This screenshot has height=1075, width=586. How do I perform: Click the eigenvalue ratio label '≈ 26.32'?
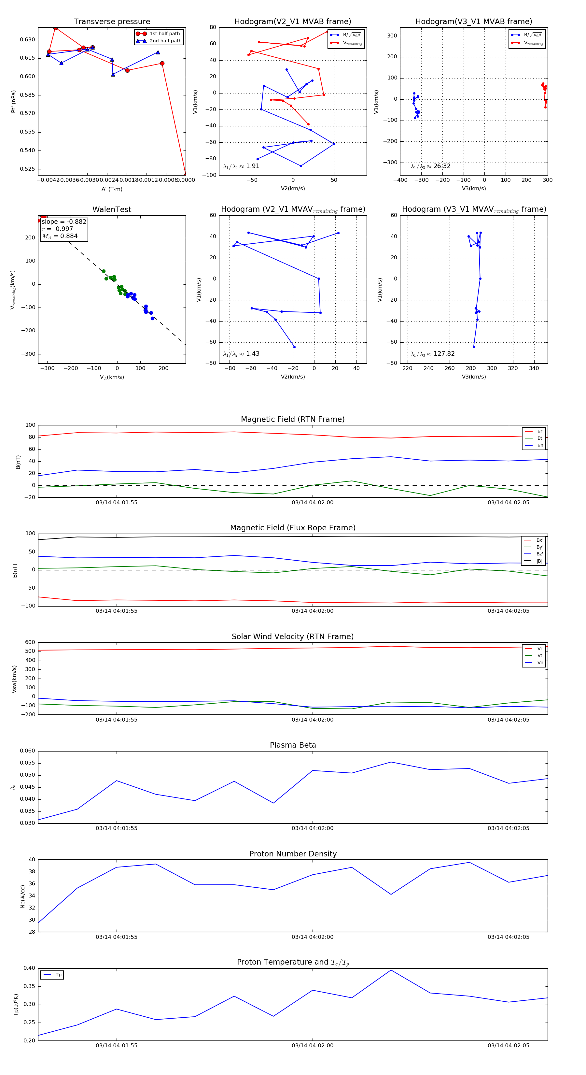tap(431, 166)
